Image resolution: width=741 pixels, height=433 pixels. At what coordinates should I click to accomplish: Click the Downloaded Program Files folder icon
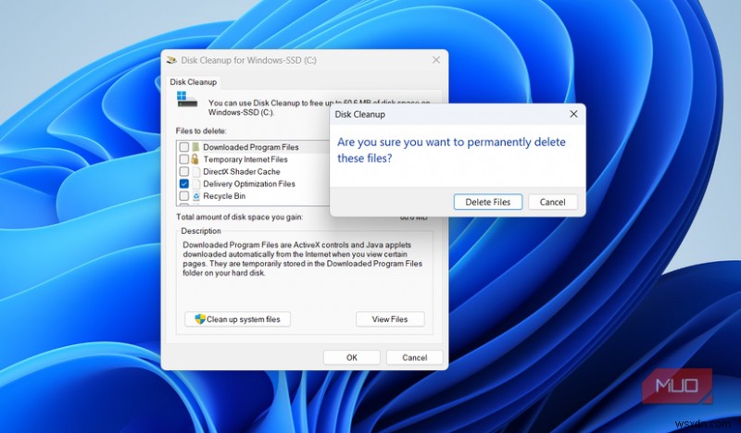[195, 147]
